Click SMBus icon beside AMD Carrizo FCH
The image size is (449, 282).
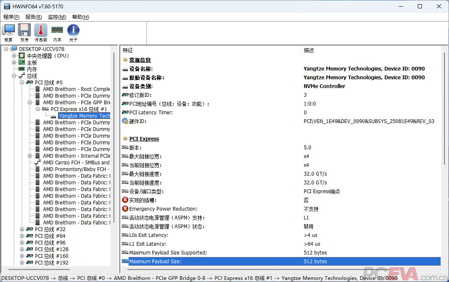pos(38,163)
